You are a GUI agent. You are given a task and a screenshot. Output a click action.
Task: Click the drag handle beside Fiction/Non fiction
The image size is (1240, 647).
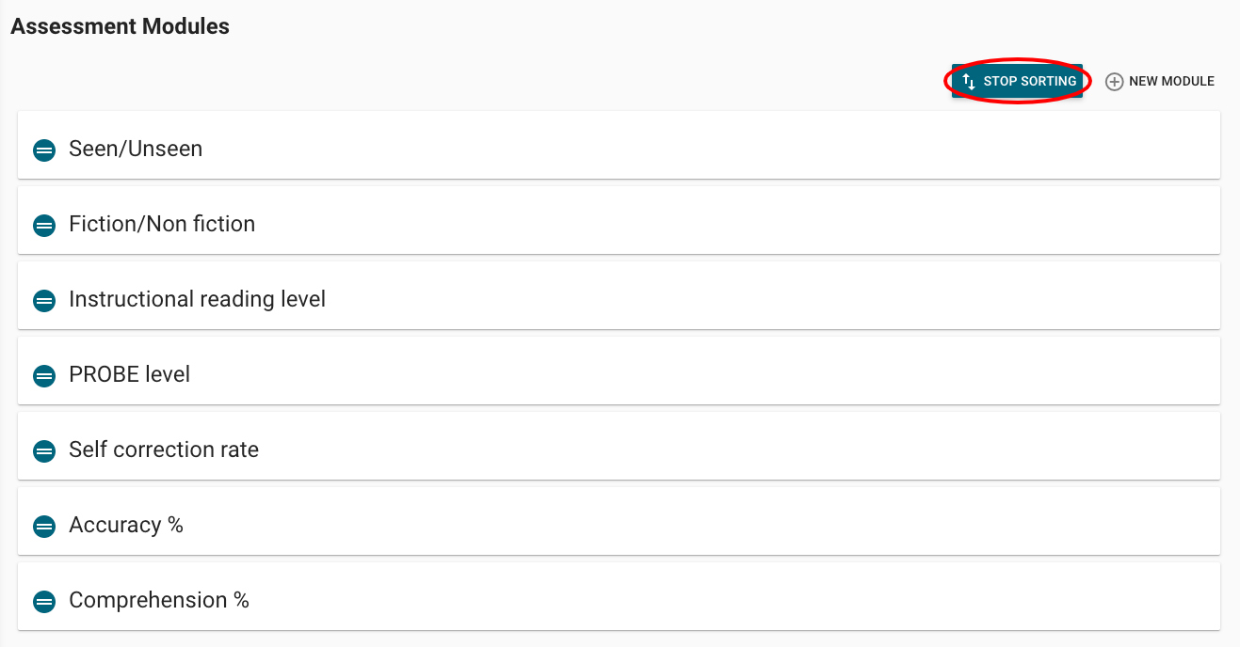point(44,225)
